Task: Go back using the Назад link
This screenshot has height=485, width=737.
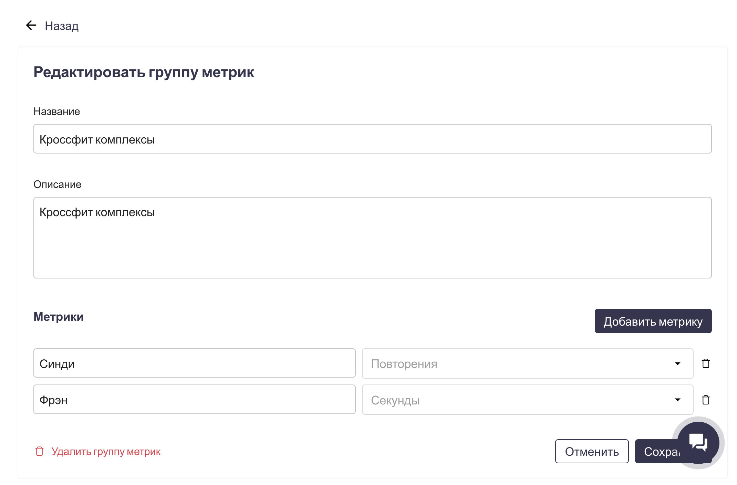Action: pos(62,26)
